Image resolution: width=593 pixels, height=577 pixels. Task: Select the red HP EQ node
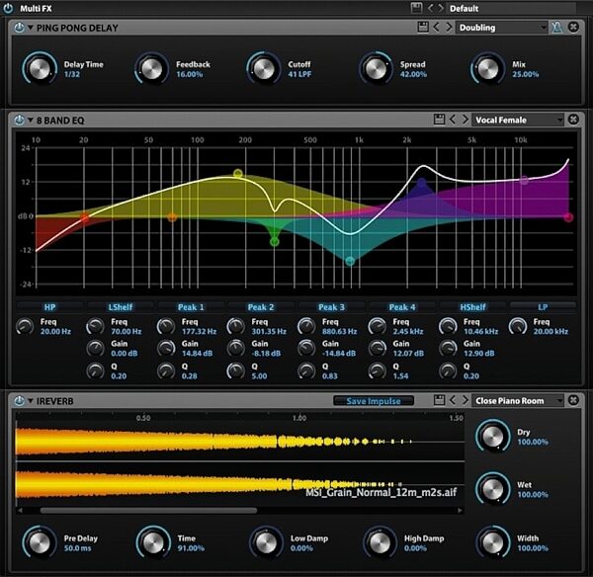[x=85, y=218]
